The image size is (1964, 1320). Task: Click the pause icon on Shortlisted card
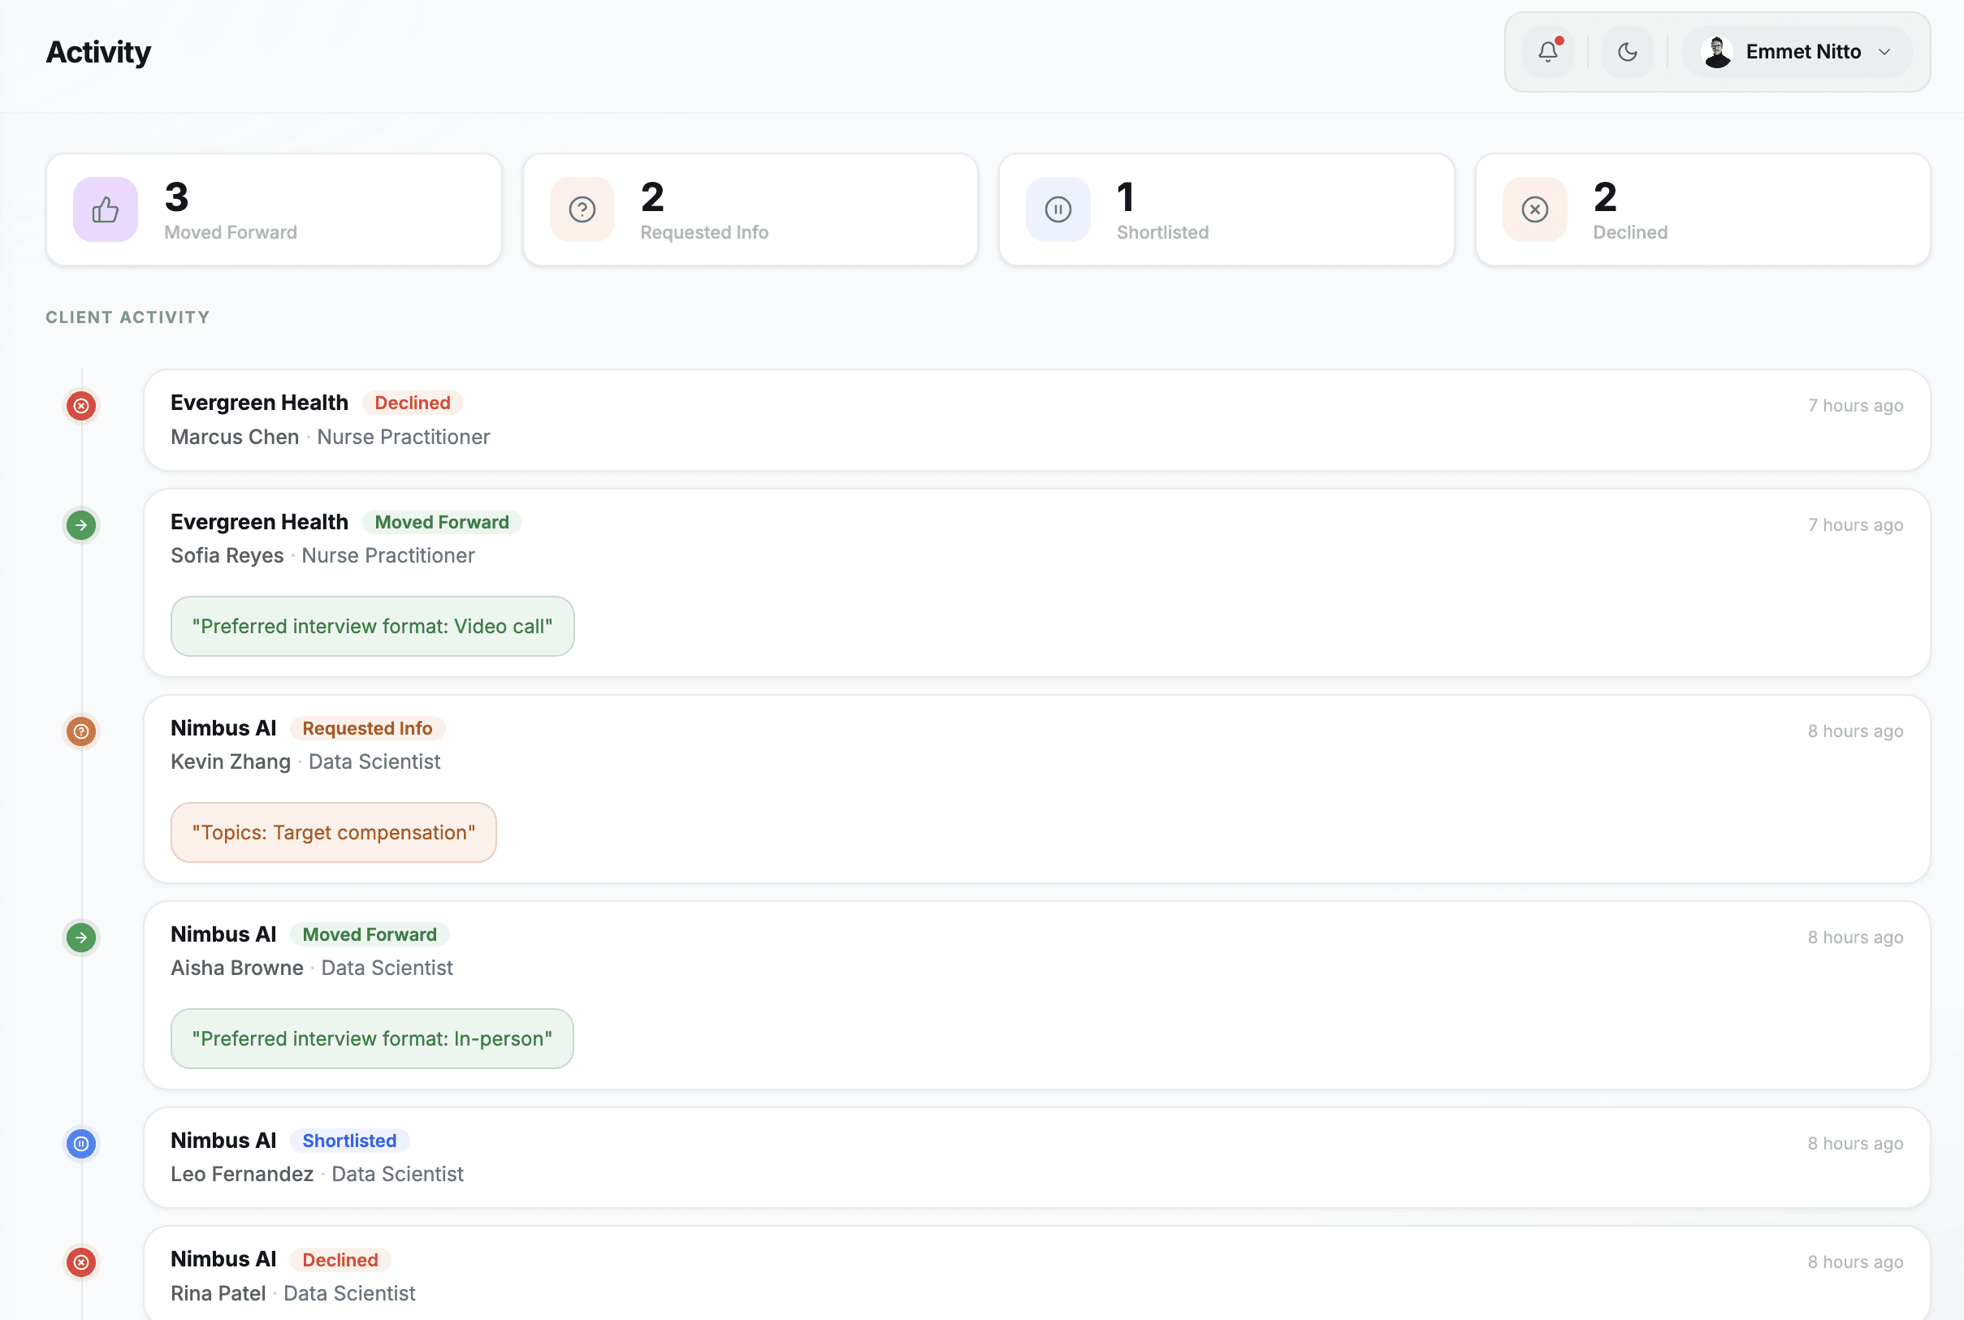[1058, 209]
